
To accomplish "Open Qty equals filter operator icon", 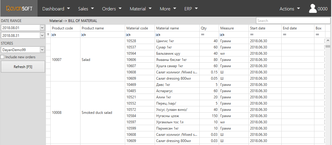I will [203, 34].
